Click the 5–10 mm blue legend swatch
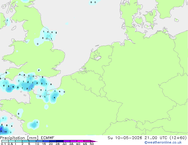The height and width of the screenshot is (145, 188). (x=32, y=141)
